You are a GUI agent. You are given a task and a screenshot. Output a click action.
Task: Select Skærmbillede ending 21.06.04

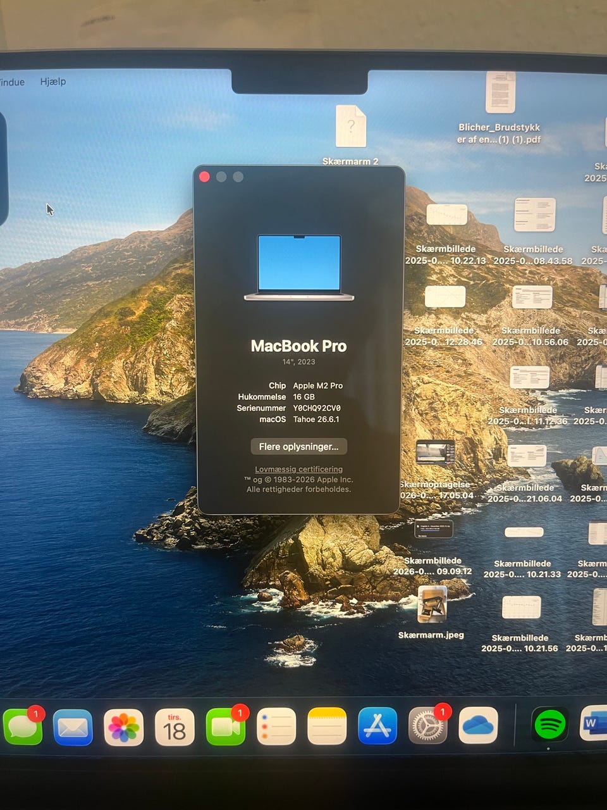pos(527,456)
